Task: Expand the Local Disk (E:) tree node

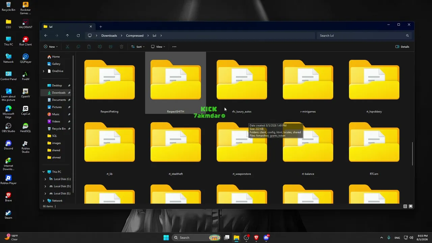Action: [46, 193]
